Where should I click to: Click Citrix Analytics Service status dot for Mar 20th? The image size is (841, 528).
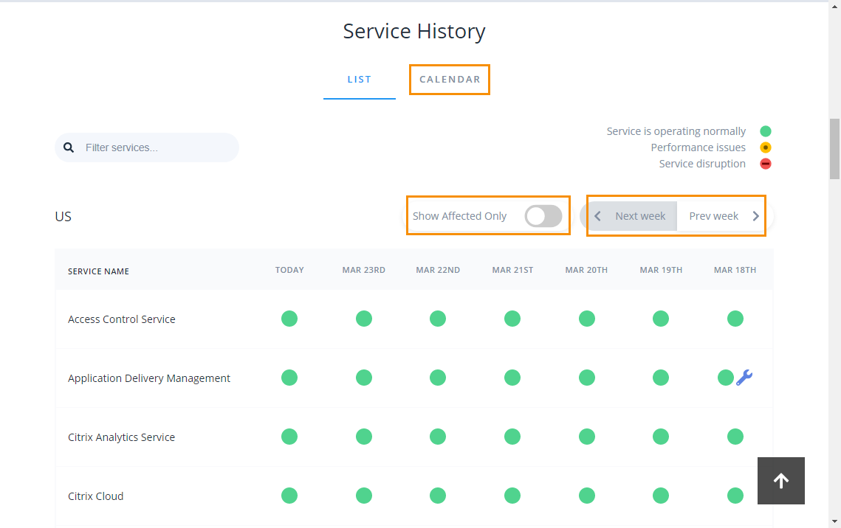point(587,437)
